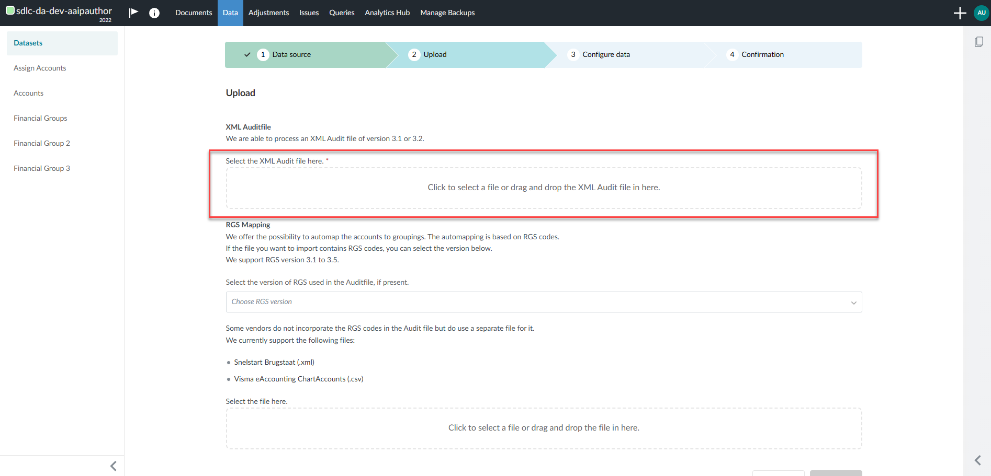This screenshot has height=476, width=991.
Task: Open the info icon in header
Action: point(154,13)
